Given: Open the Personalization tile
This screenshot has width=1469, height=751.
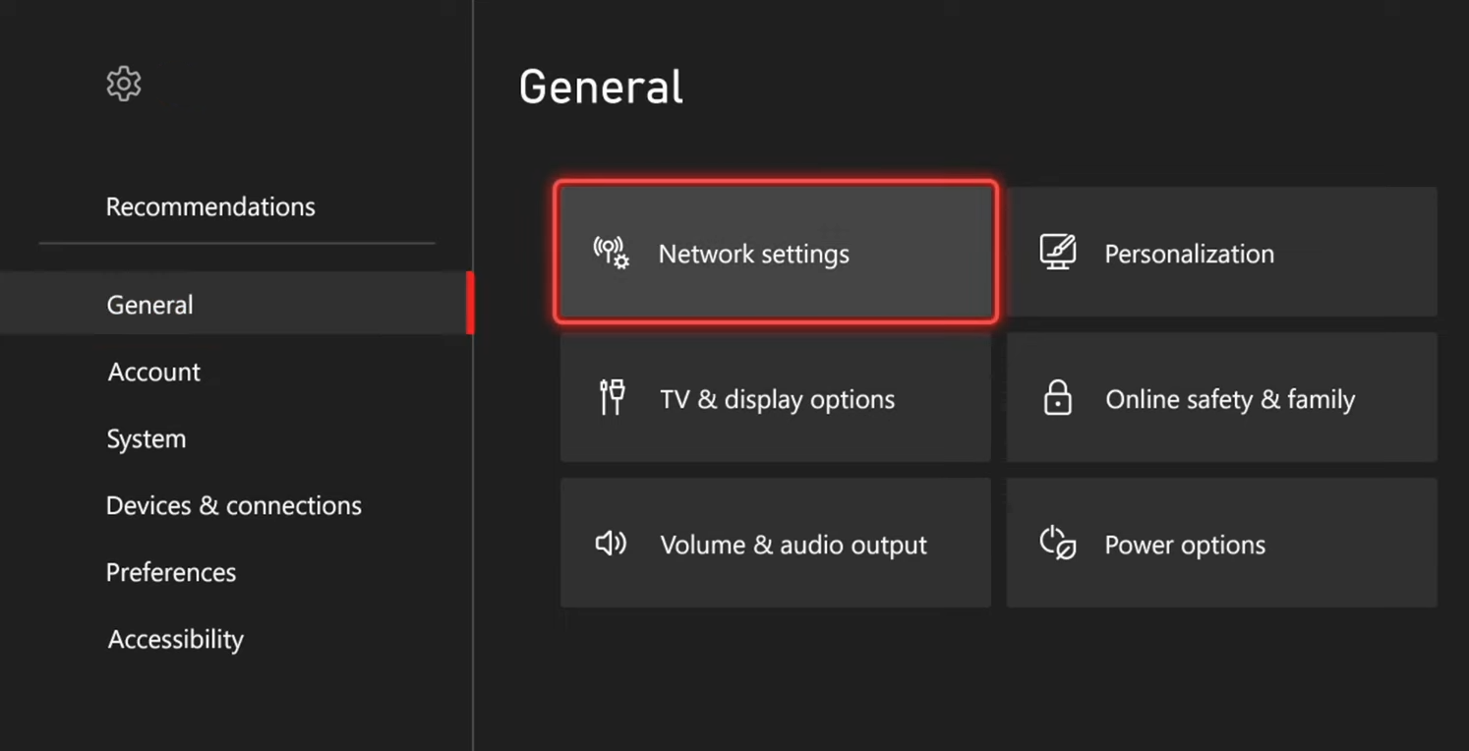Looking at the screenshot, I should [x=1221, y=252].
